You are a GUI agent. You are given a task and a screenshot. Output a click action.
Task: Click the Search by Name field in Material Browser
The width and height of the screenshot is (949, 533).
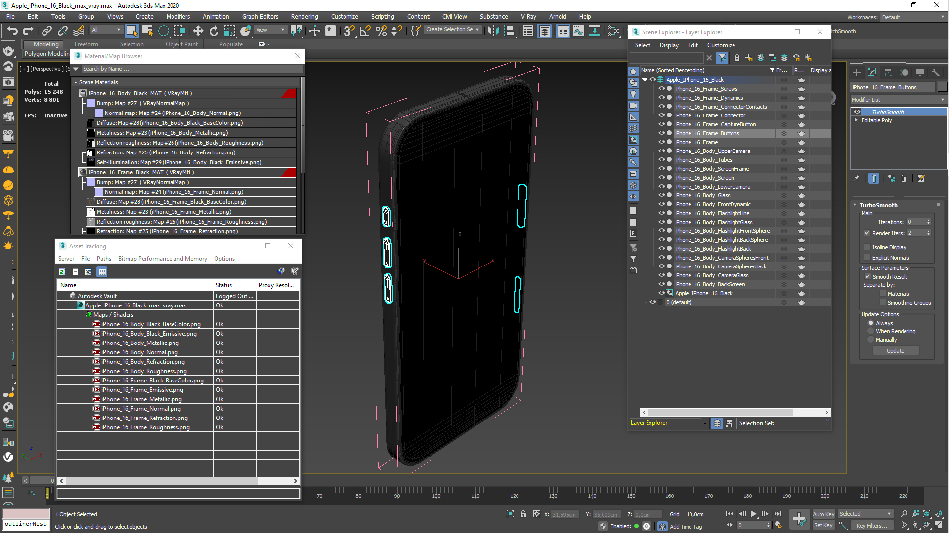pyautogui.click(x=191, y=69)
